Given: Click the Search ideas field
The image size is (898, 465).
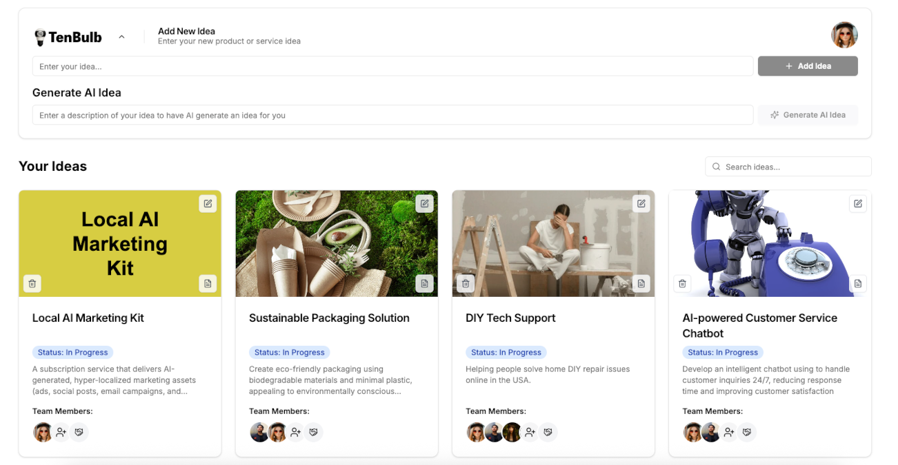Looking at the screenshot, I should pos(788,167).
